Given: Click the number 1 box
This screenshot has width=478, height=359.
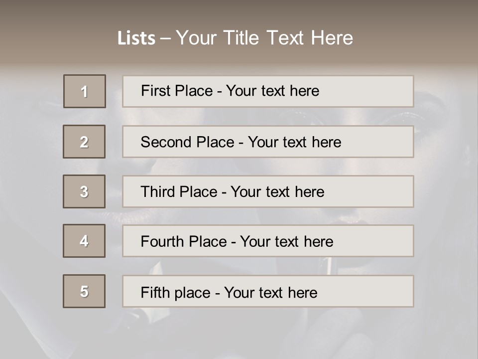Looking at the screenshot, I should click(x=85, y=91).
